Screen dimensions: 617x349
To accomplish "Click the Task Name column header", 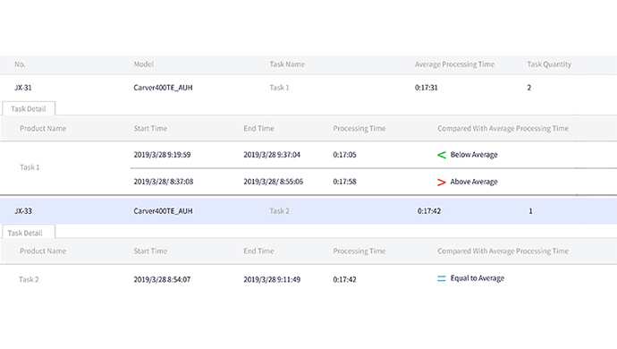I will click(x=287, y=64).
